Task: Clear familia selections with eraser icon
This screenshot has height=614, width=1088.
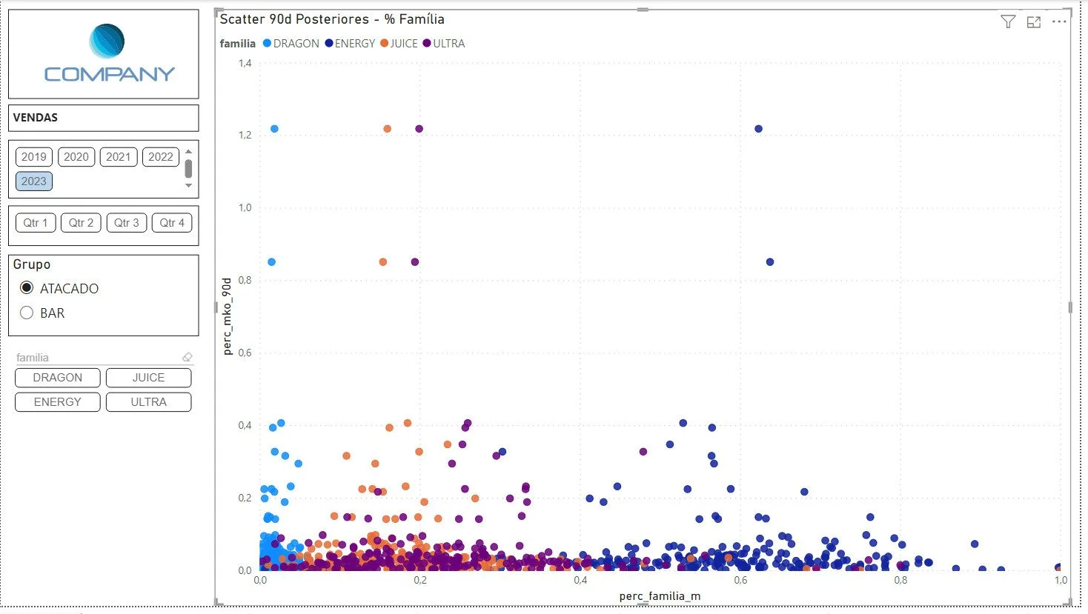Action: 188,358
